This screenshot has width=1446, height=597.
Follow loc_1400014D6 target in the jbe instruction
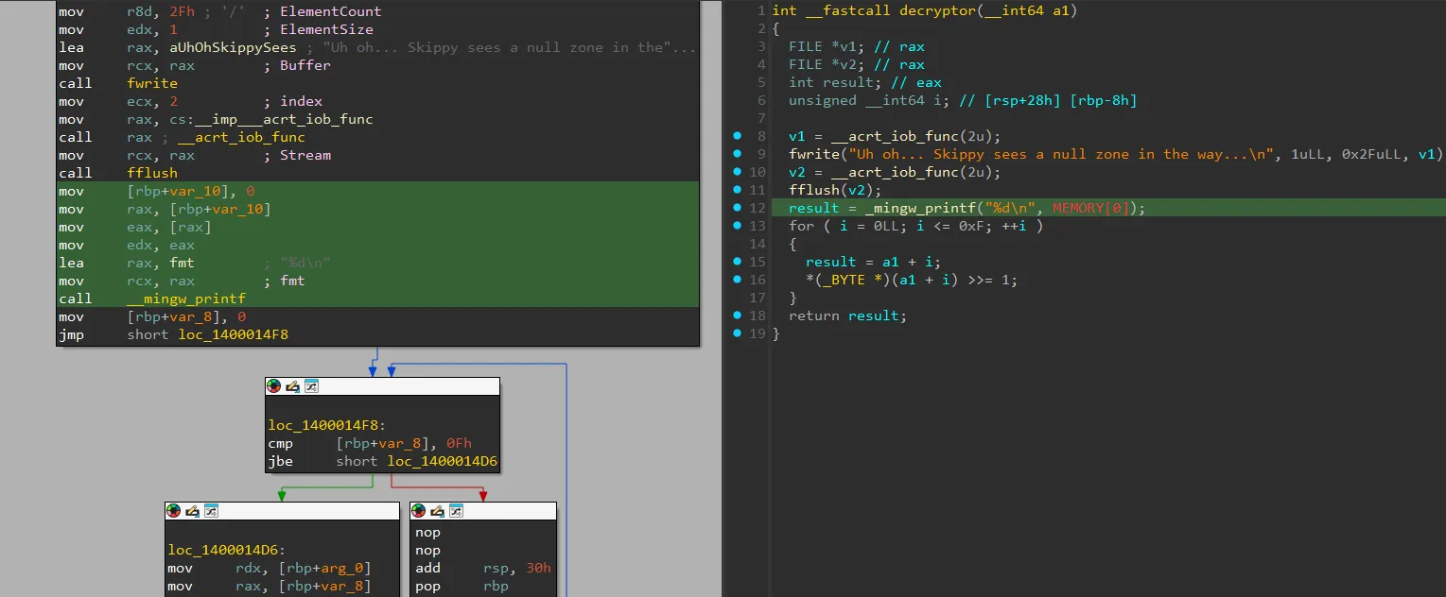click(442, 462)
